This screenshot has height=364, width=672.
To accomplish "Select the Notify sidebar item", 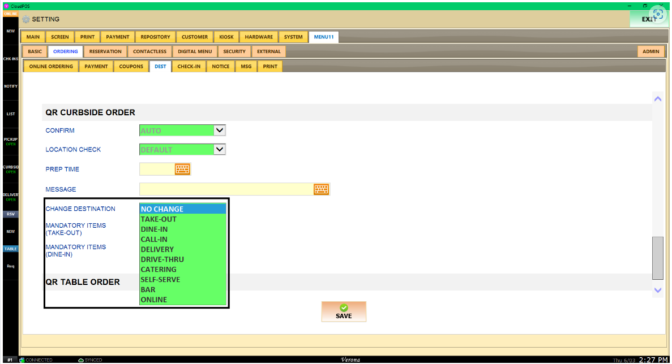I will click(x=11, y=86).
